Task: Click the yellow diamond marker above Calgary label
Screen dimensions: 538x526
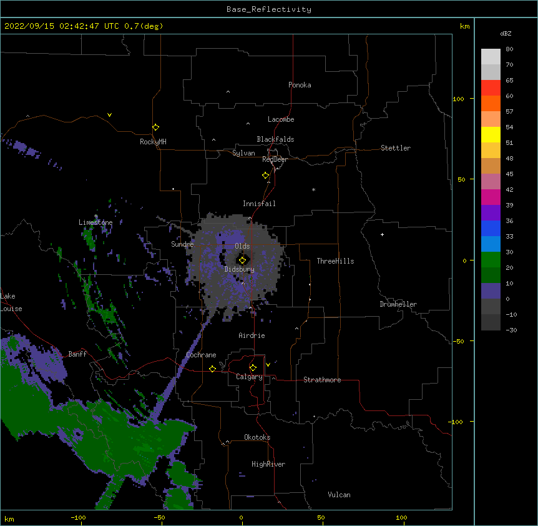Action: (x=253, y=368)
